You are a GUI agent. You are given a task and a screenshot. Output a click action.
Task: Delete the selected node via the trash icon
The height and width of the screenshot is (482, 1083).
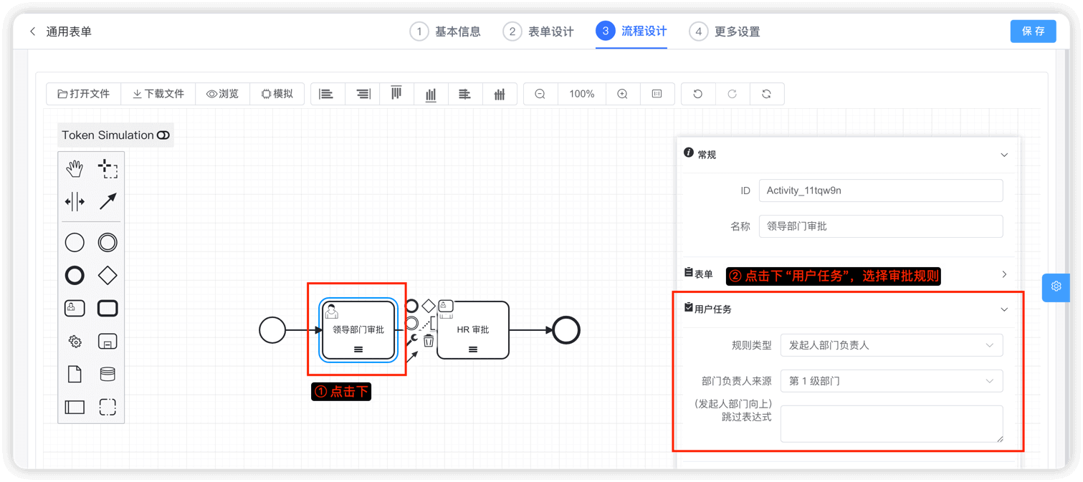[x=429, y=341]
